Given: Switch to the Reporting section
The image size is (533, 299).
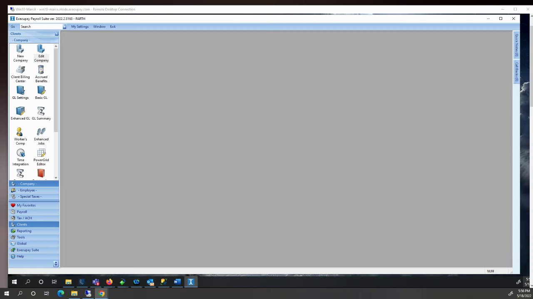Looking at the screenshot, I should click(x=34, y=231).
